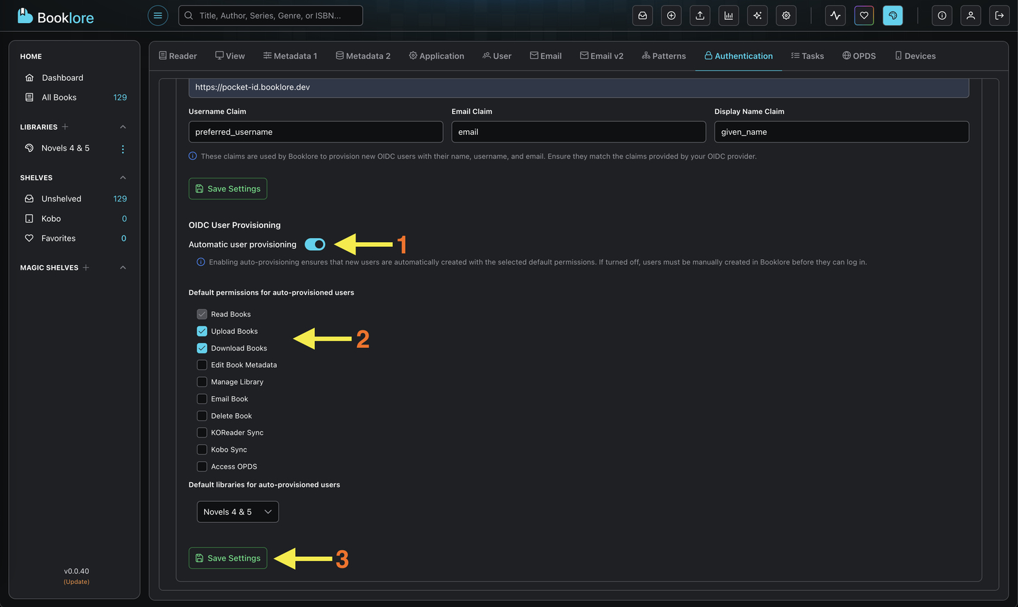This screenshot has height=607, width=1018.
Task: Click the add book plus icon
Action: pos(671,15)
